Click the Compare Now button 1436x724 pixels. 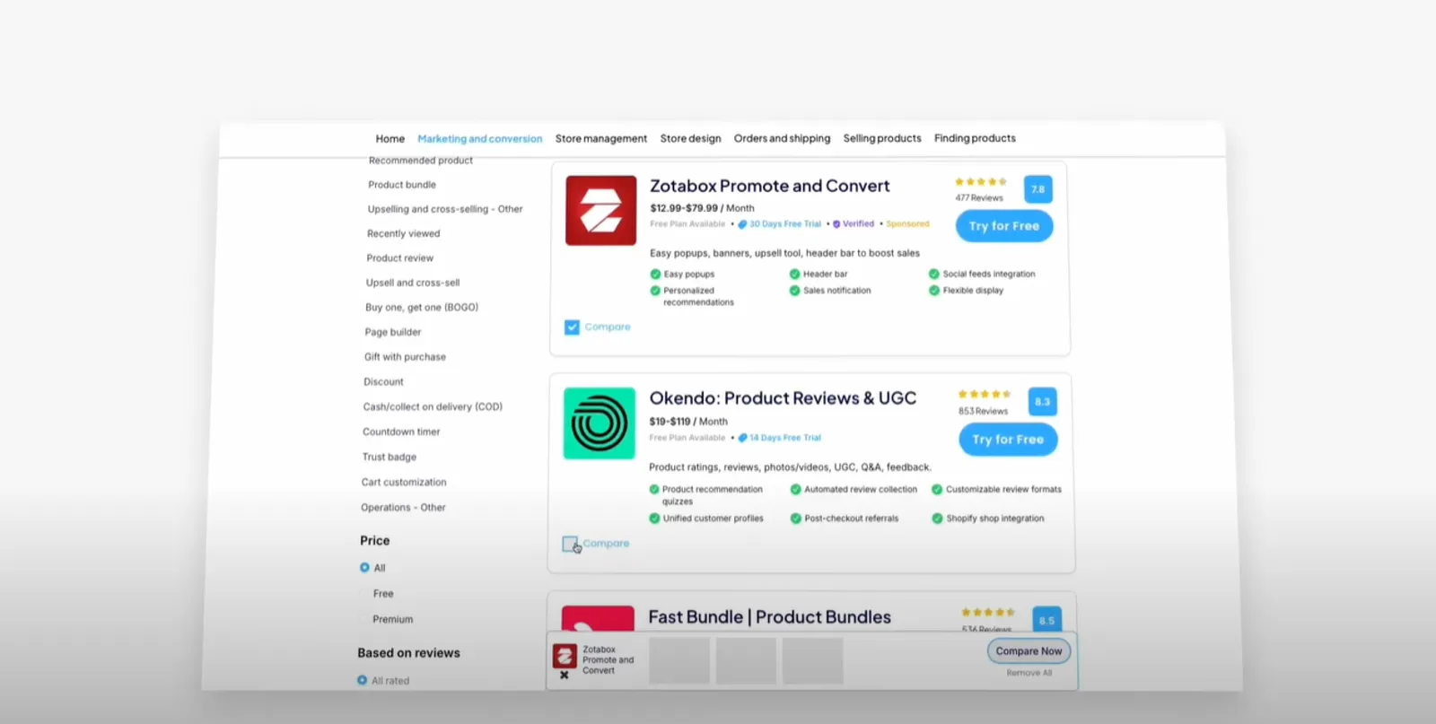pos(1029,651)
